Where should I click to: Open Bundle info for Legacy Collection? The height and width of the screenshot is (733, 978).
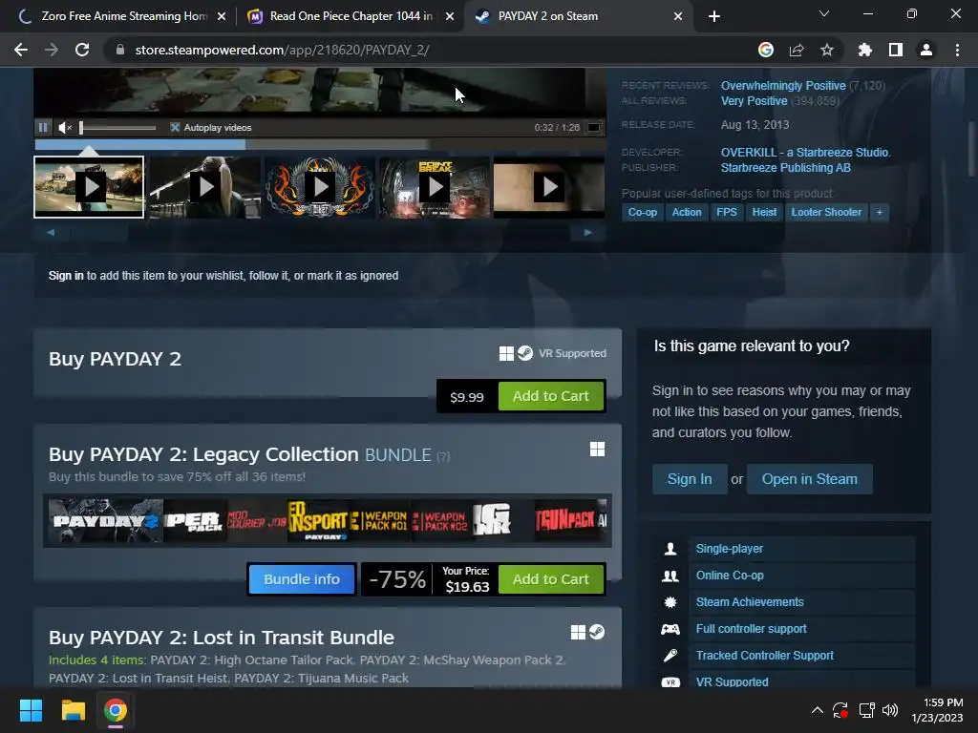click(x=301, y=579)
